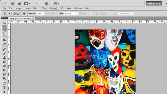Select the Gradient tool
The height and width of the screenshot is (94, 167).
click(4, 70)
